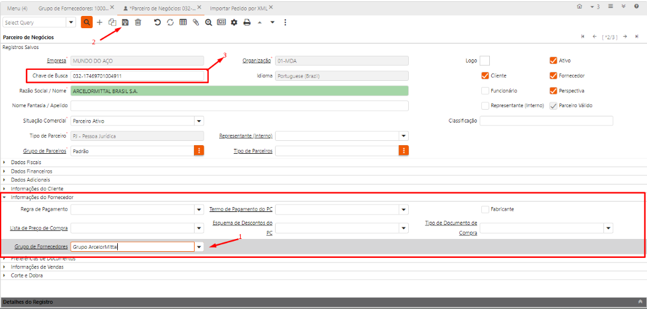647x310 pixels.
Task: Tick the Fabricante checkbox
Action: 486,209
